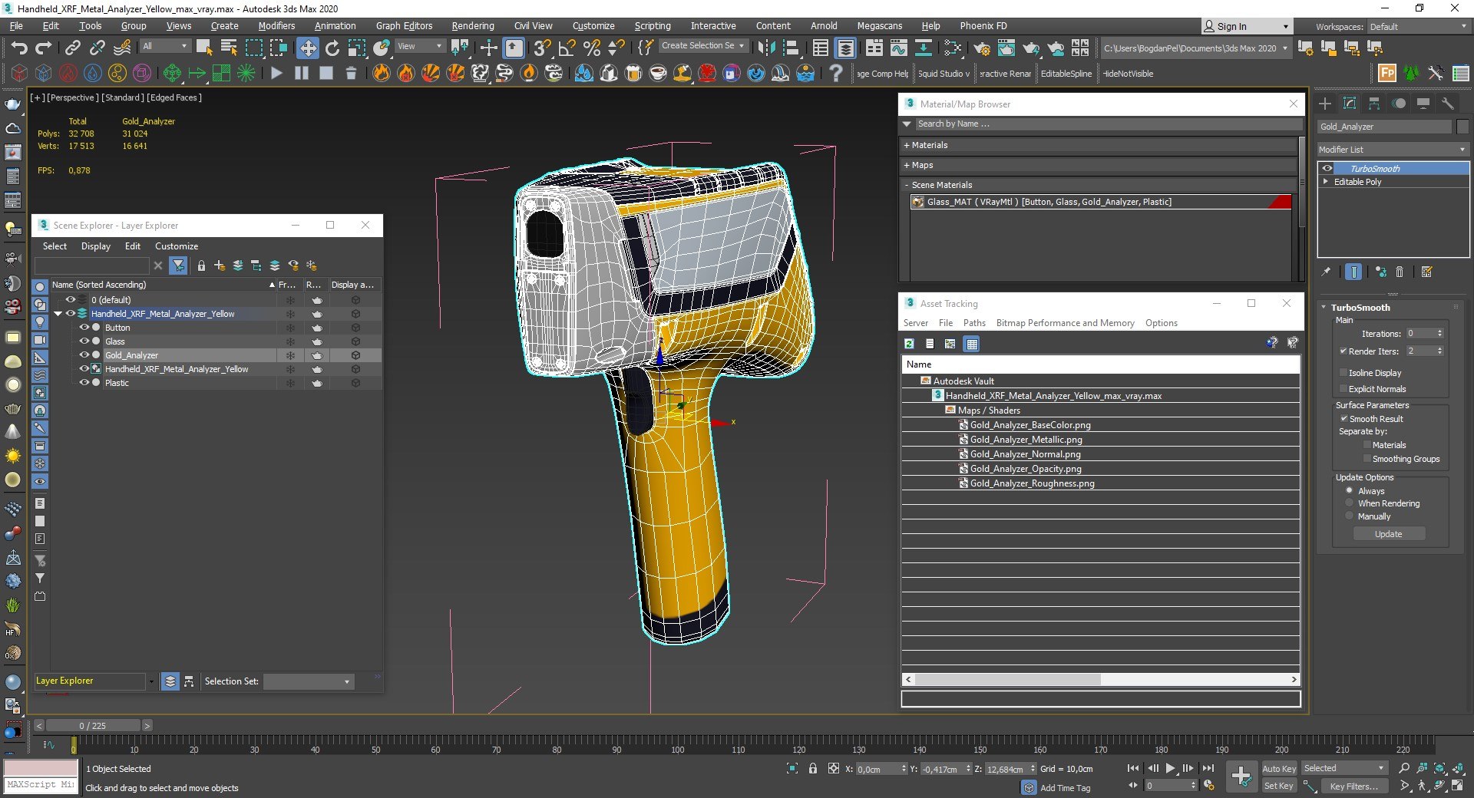Open the Modifier List dropdown
This screenshot has height=798, width=1474.
coord(1392,150)
